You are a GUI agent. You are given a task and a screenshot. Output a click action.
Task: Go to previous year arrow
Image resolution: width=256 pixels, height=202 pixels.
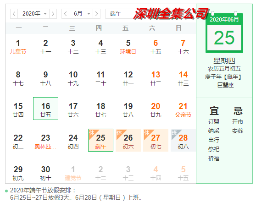click(14, 14)
